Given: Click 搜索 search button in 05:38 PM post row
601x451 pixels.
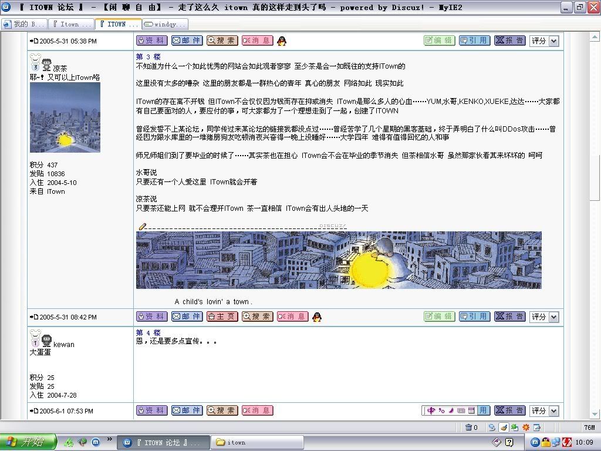Looking at the screenshot, I should [x=222, y=41].
